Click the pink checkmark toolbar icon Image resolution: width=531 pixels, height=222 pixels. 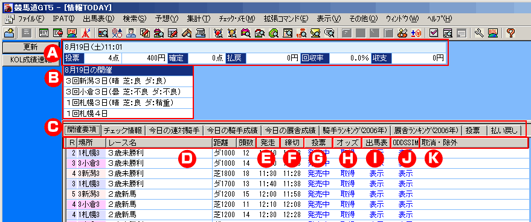coord(434,33)
